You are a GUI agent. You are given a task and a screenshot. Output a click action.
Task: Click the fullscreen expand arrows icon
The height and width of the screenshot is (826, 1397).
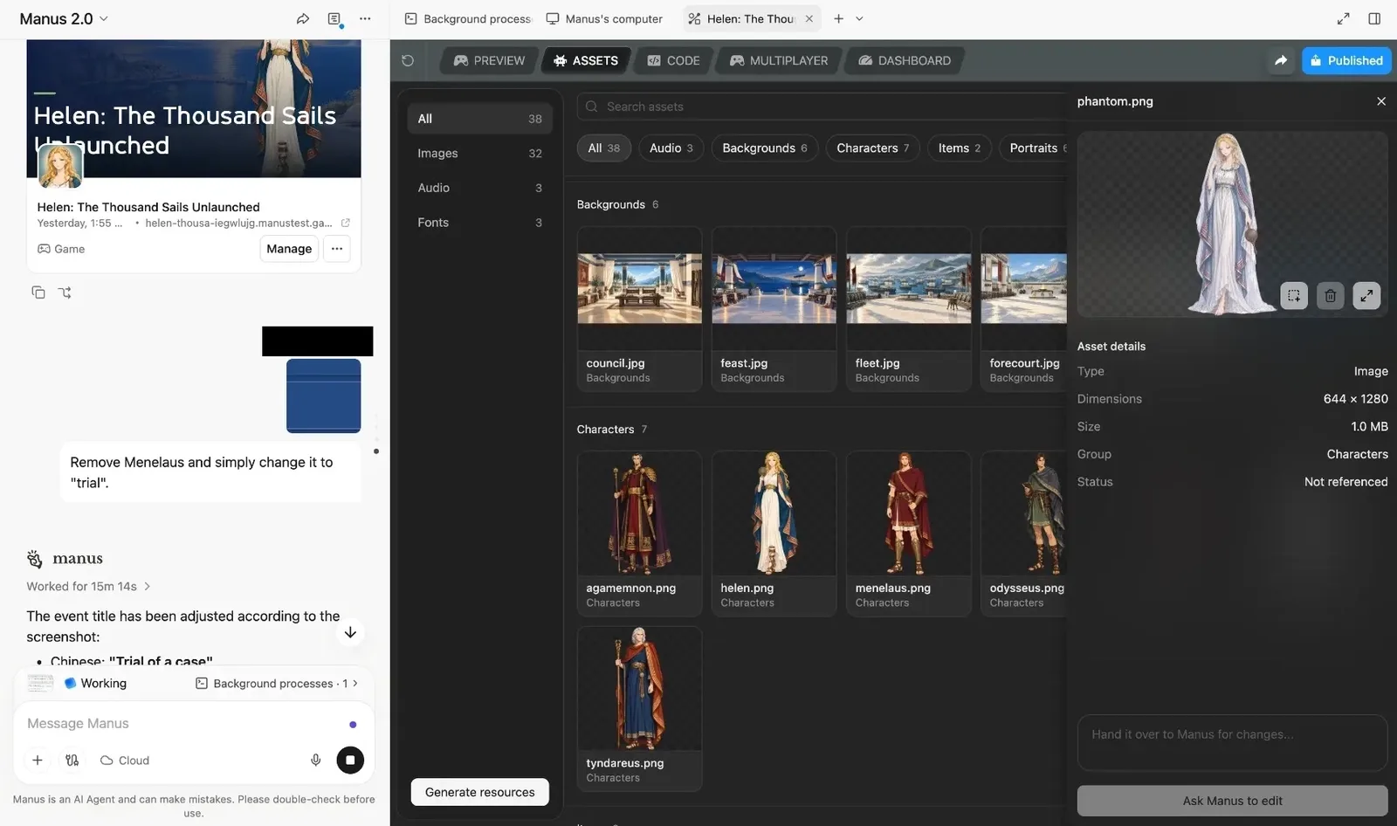(x=1344, y=18)
